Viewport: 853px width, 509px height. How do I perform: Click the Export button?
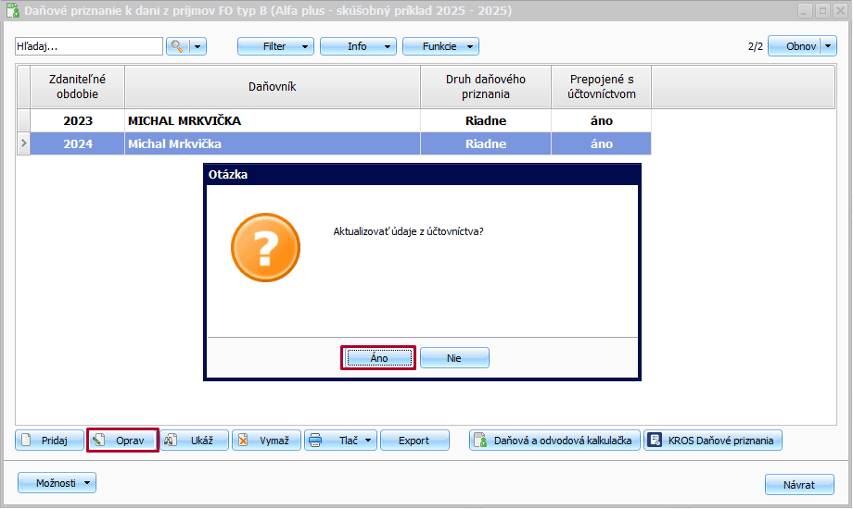[414, 441]
